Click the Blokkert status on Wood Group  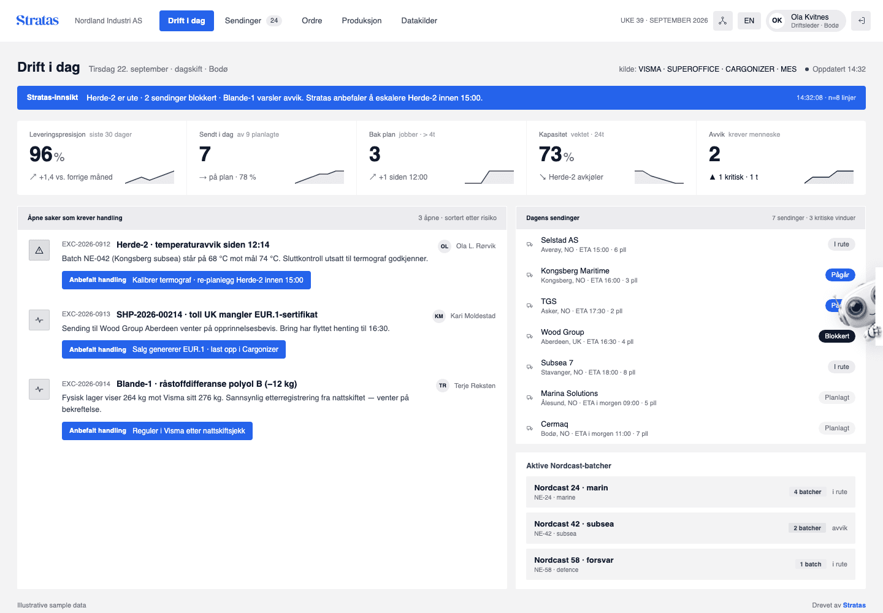pyautogui.click(x=837, y=336)
